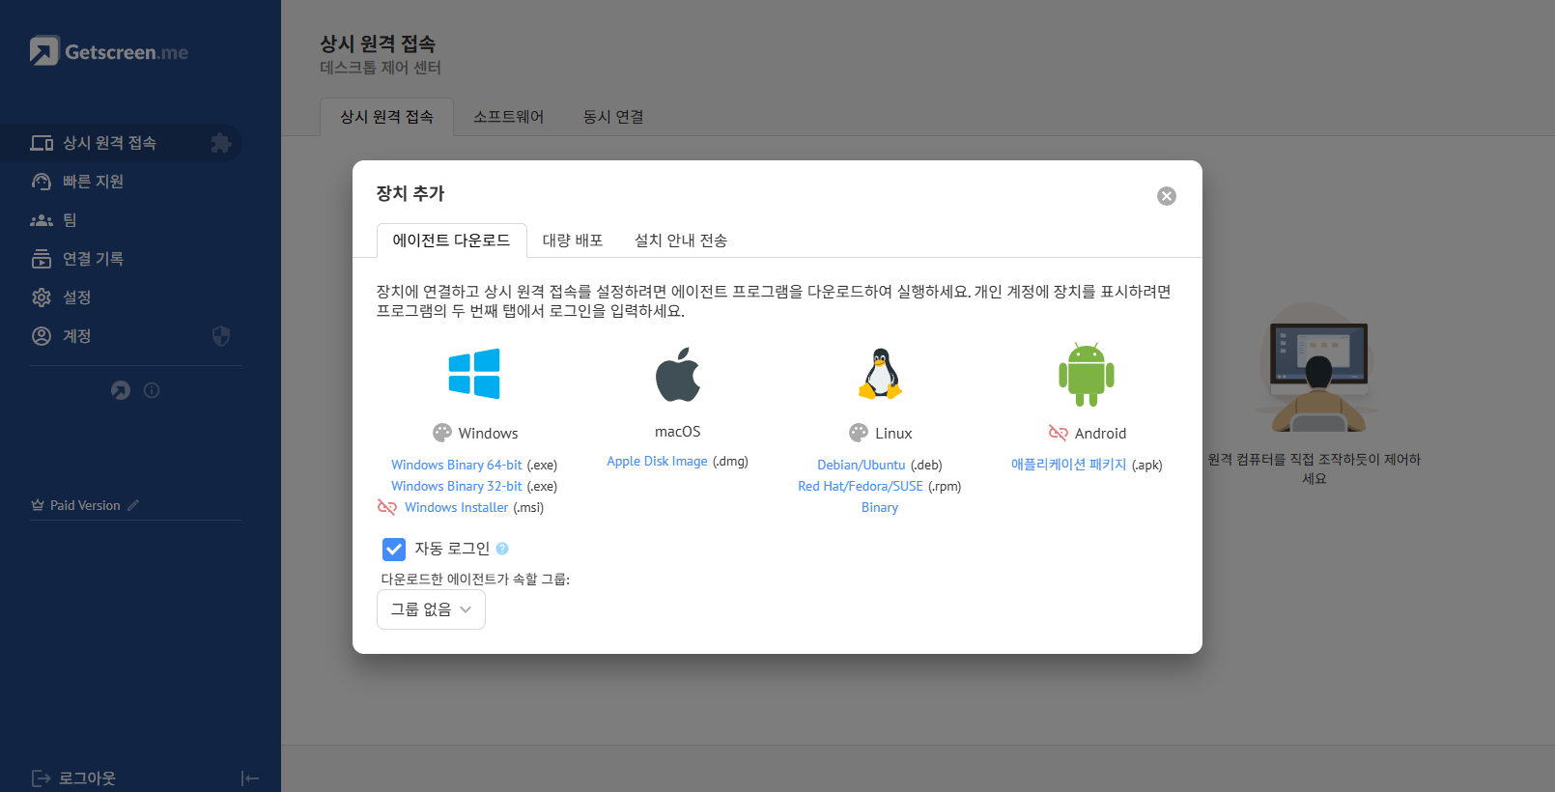
Task: Click the crown icon beside Paid Version
Action: pyautogui.click(x=38, y=505)
